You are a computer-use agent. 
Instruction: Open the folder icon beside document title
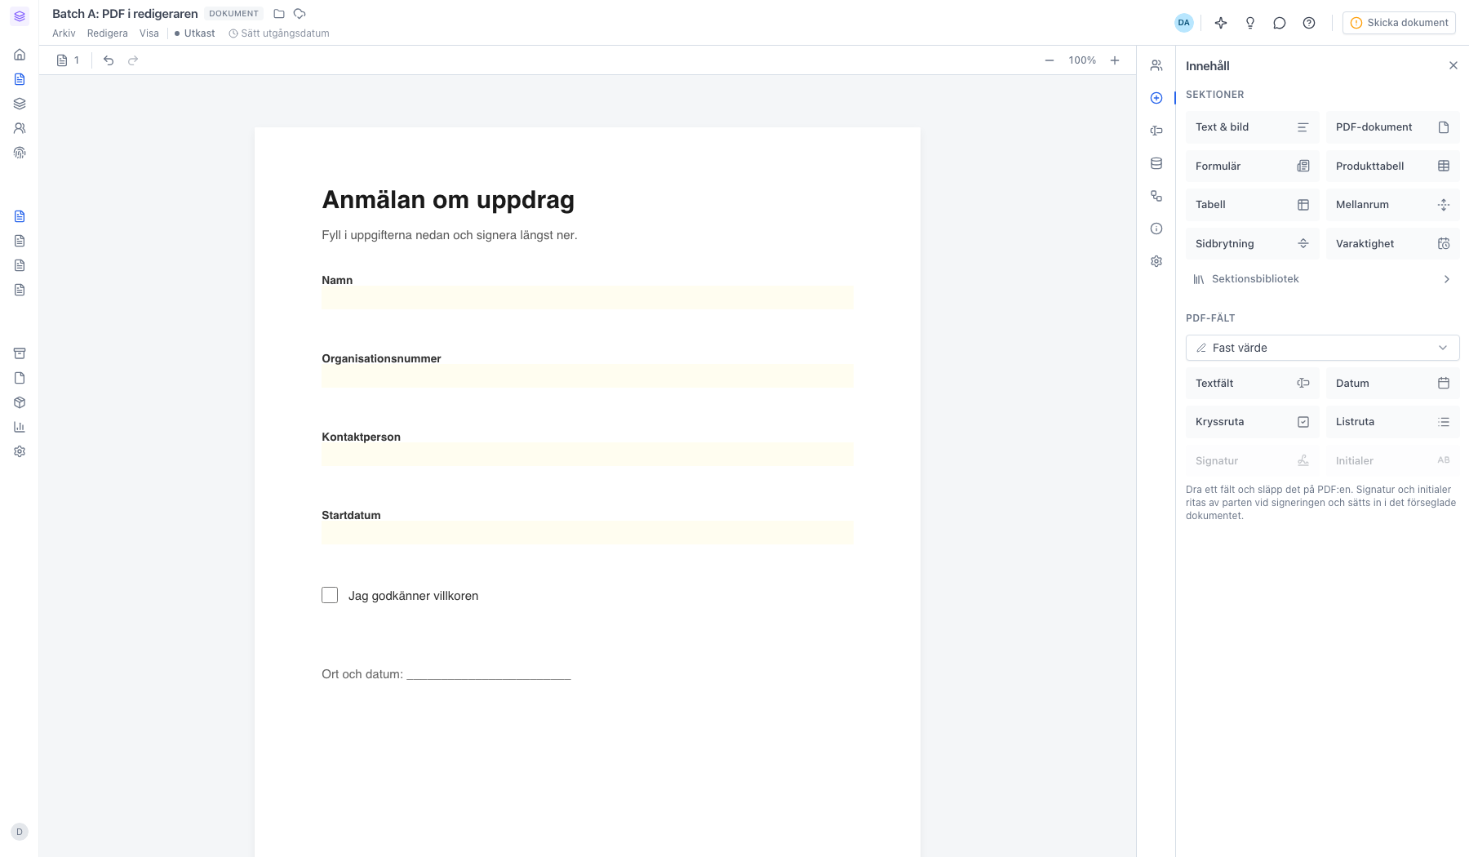[279, 14]
